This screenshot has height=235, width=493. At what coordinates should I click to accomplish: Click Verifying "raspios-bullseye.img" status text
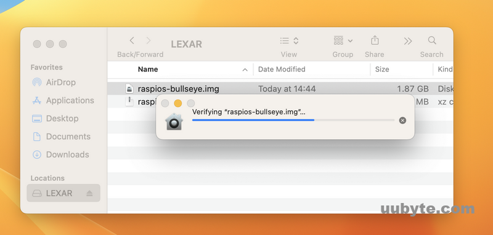click(249, 112)
